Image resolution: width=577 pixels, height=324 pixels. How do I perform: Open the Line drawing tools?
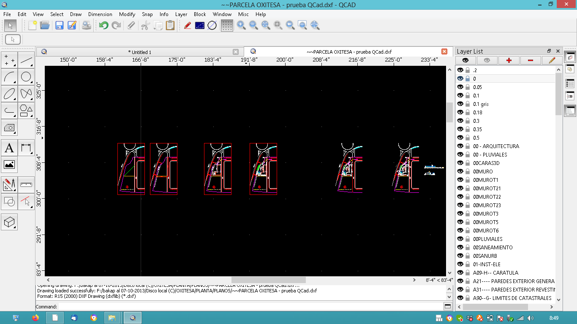(26, 60)
